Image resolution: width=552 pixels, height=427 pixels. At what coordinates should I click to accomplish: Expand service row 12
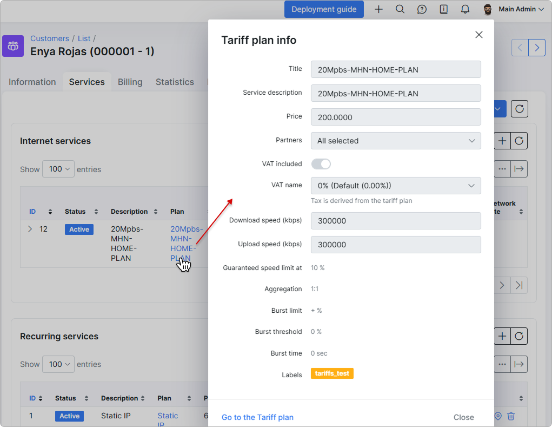(30, 229)
